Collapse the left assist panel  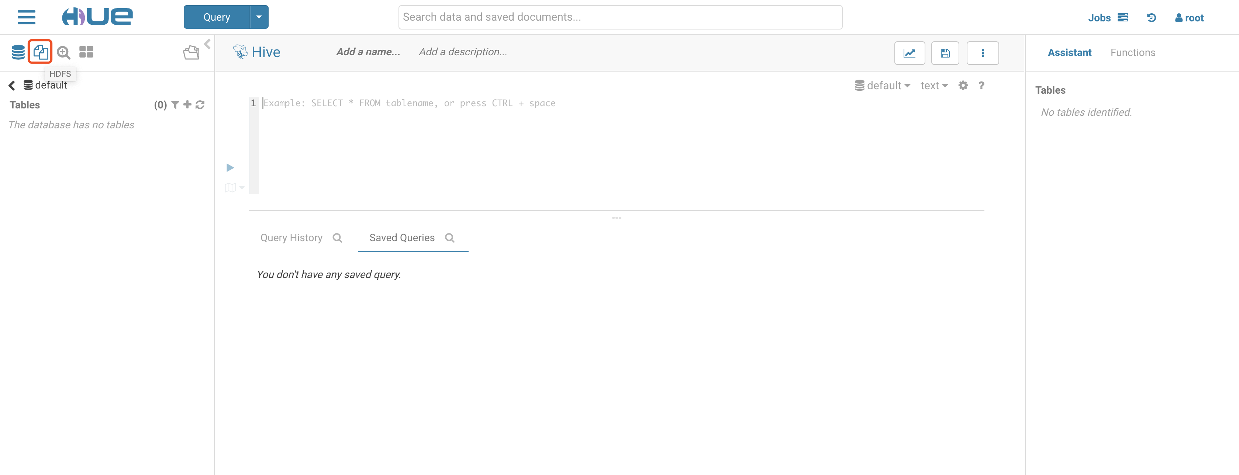click(207, 44)
